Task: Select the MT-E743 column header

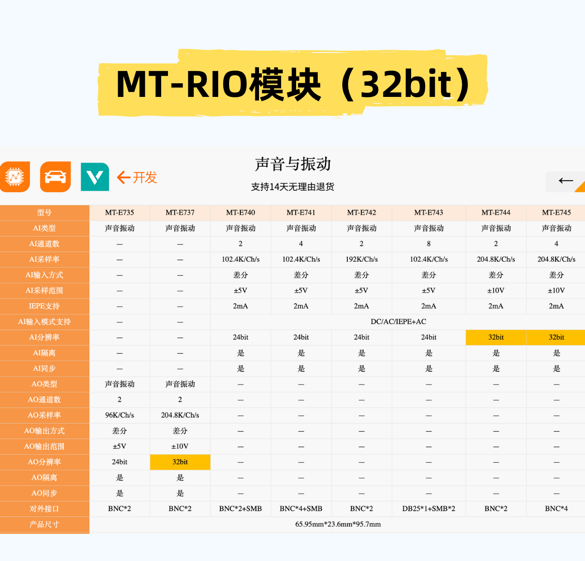Action: pyautogui.click(x=429, y=212)
